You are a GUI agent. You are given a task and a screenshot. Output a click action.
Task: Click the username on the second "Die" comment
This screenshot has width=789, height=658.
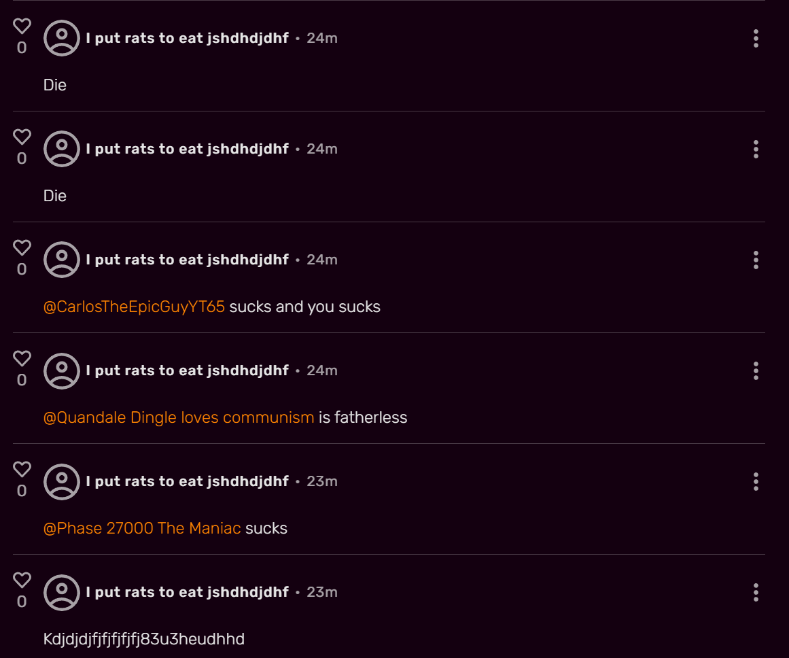(x=187, y=149)
